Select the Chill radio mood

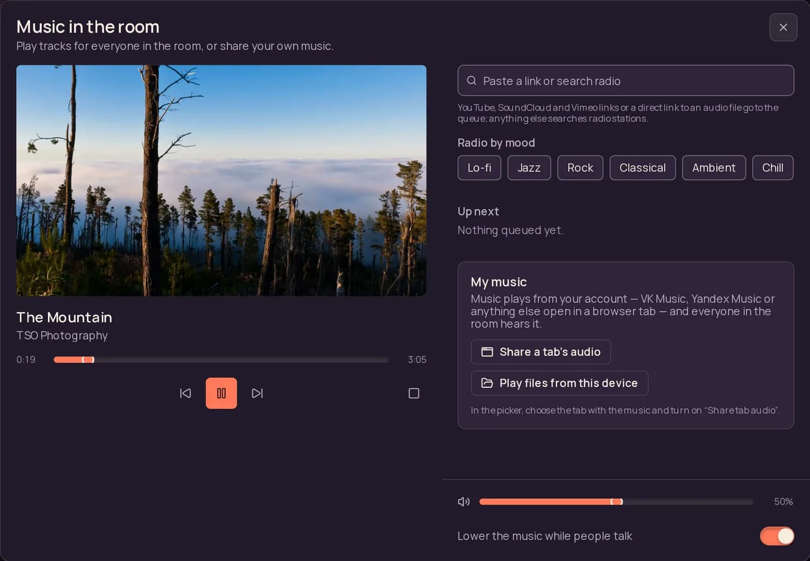[x=773, y=168]
